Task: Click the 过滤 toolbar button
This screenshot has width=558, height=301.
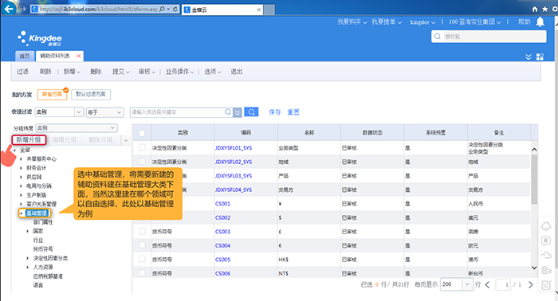Action: (22, 72)
